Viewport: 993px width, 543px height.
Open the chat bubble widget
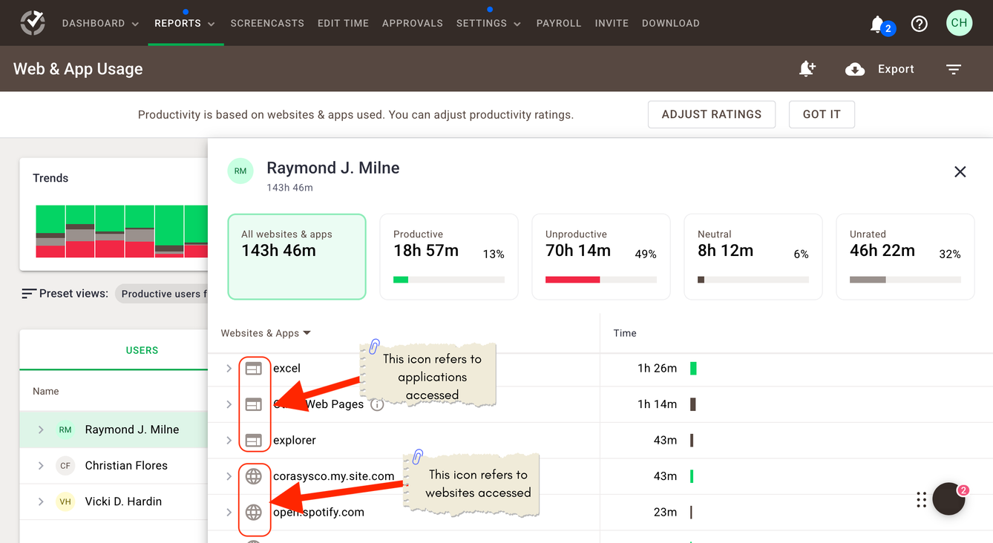[948, 499]
